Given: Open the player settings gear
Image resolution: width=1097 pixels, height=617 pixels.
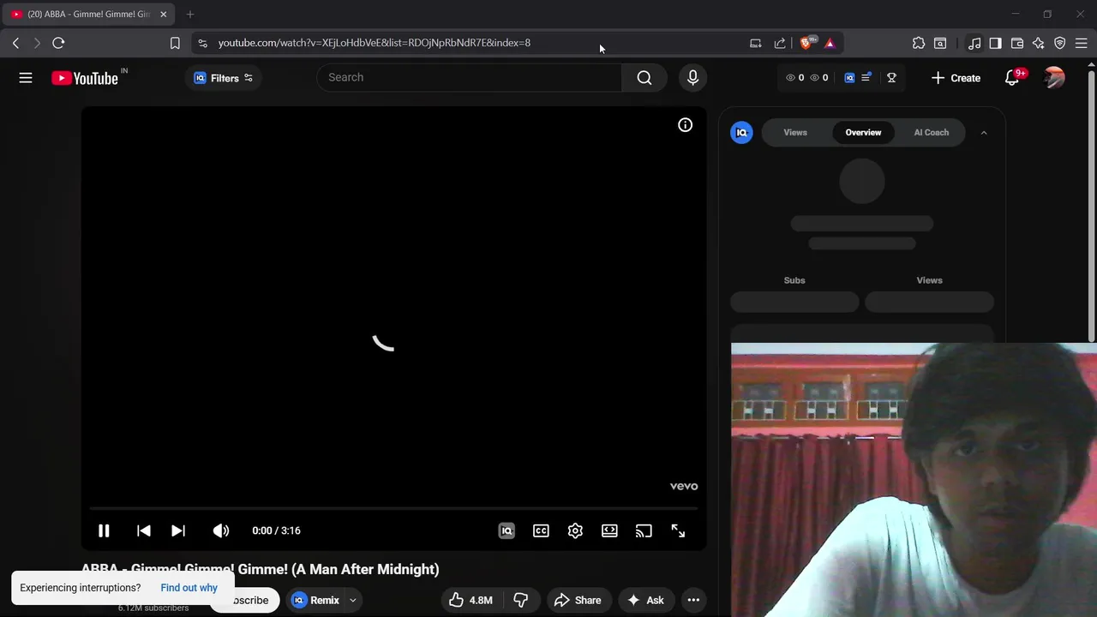Looking at the screenshot, I should [x=575, y=530].
